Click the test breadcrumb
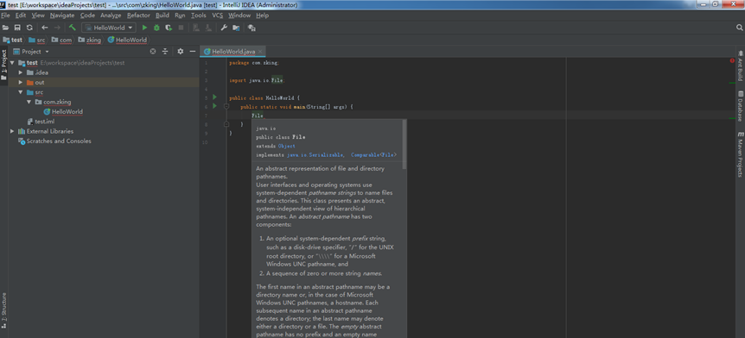This screenshot has width=745, height=338. pyautogui.click(x=13, y=40)
